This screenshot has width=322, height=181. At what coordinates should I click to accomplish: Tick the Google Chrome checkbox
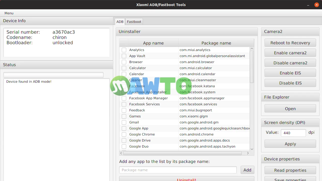124,134
